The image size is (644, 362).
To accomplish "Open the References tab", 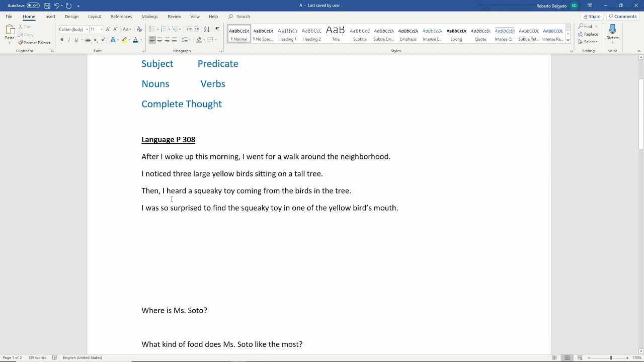I will coord(121,17).
